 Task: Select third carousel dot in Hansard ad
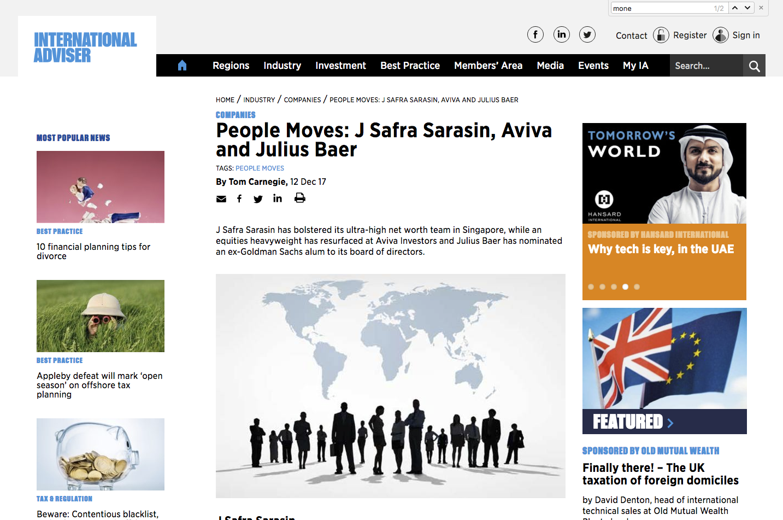point(614,287)
